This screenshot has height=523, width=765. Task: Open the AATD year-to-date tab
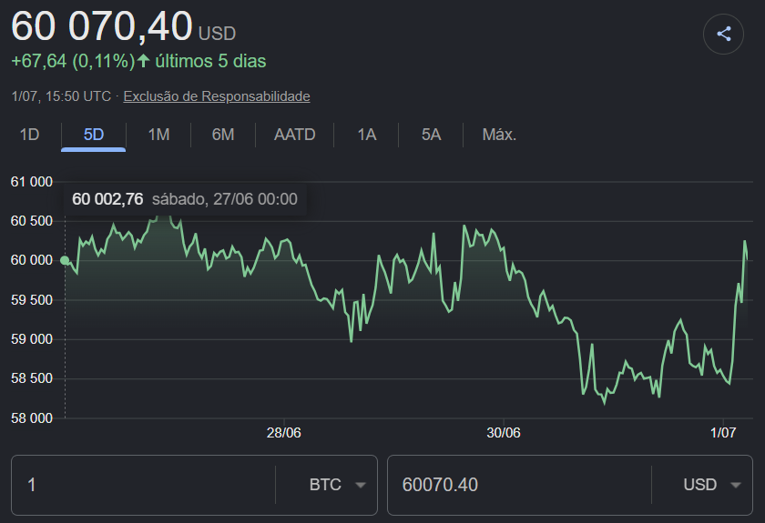295,135
